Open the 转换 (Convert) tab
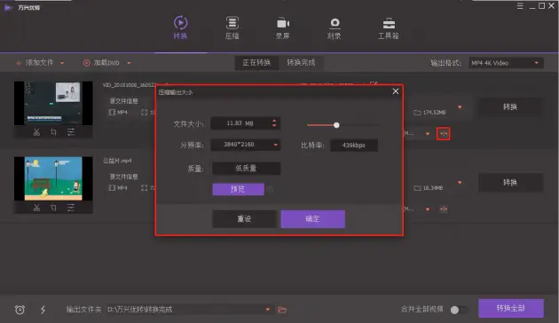The image size is (559, 323). click(x=180, y=28)
